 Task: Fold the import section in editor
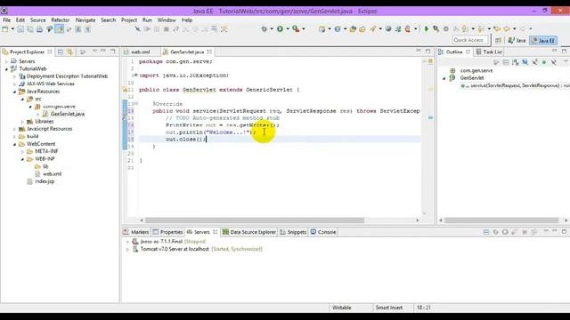(136, 76)
